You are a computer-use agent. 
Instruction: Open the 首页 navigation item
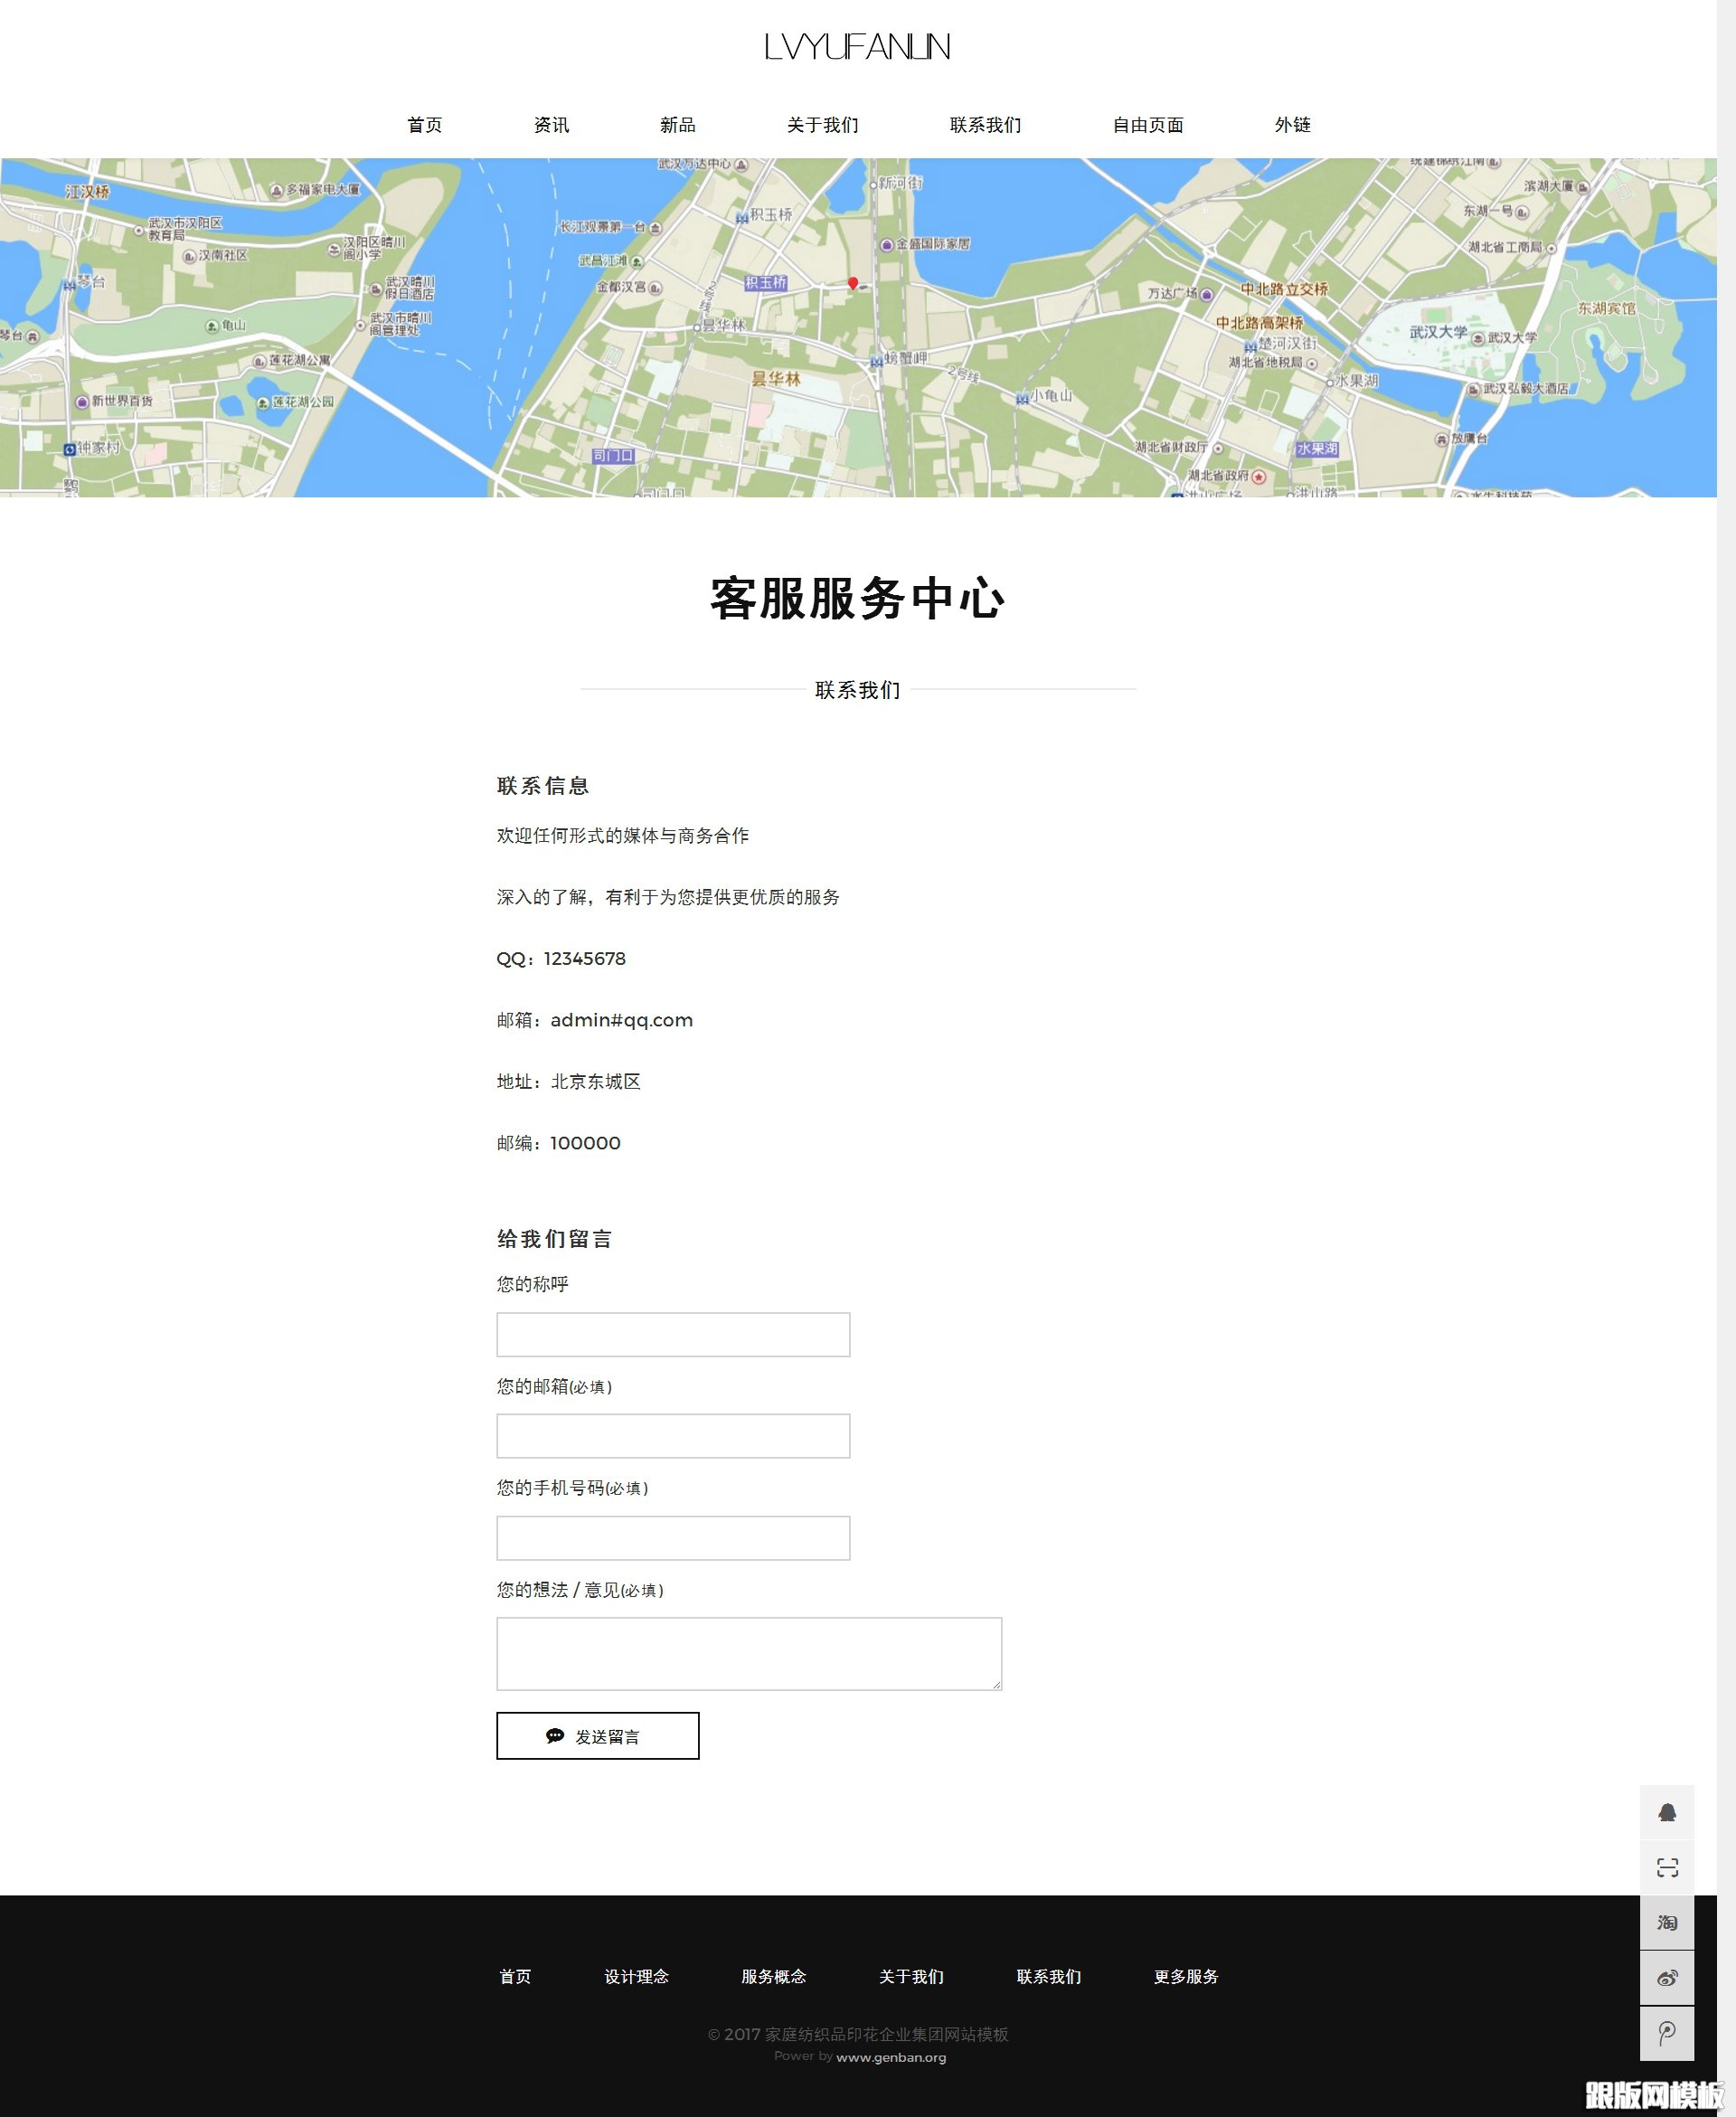pyautogui.click(x=425, y=125)
